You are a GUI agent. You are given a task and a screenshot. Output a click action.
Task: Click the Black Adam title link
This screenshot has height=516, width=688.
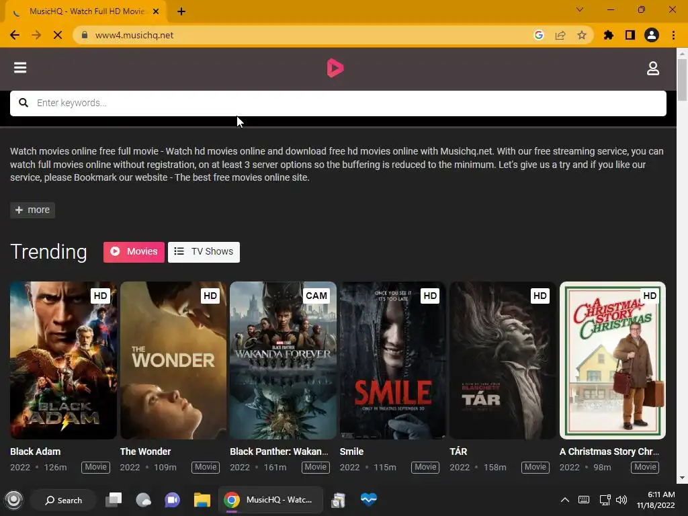[36, 451]
